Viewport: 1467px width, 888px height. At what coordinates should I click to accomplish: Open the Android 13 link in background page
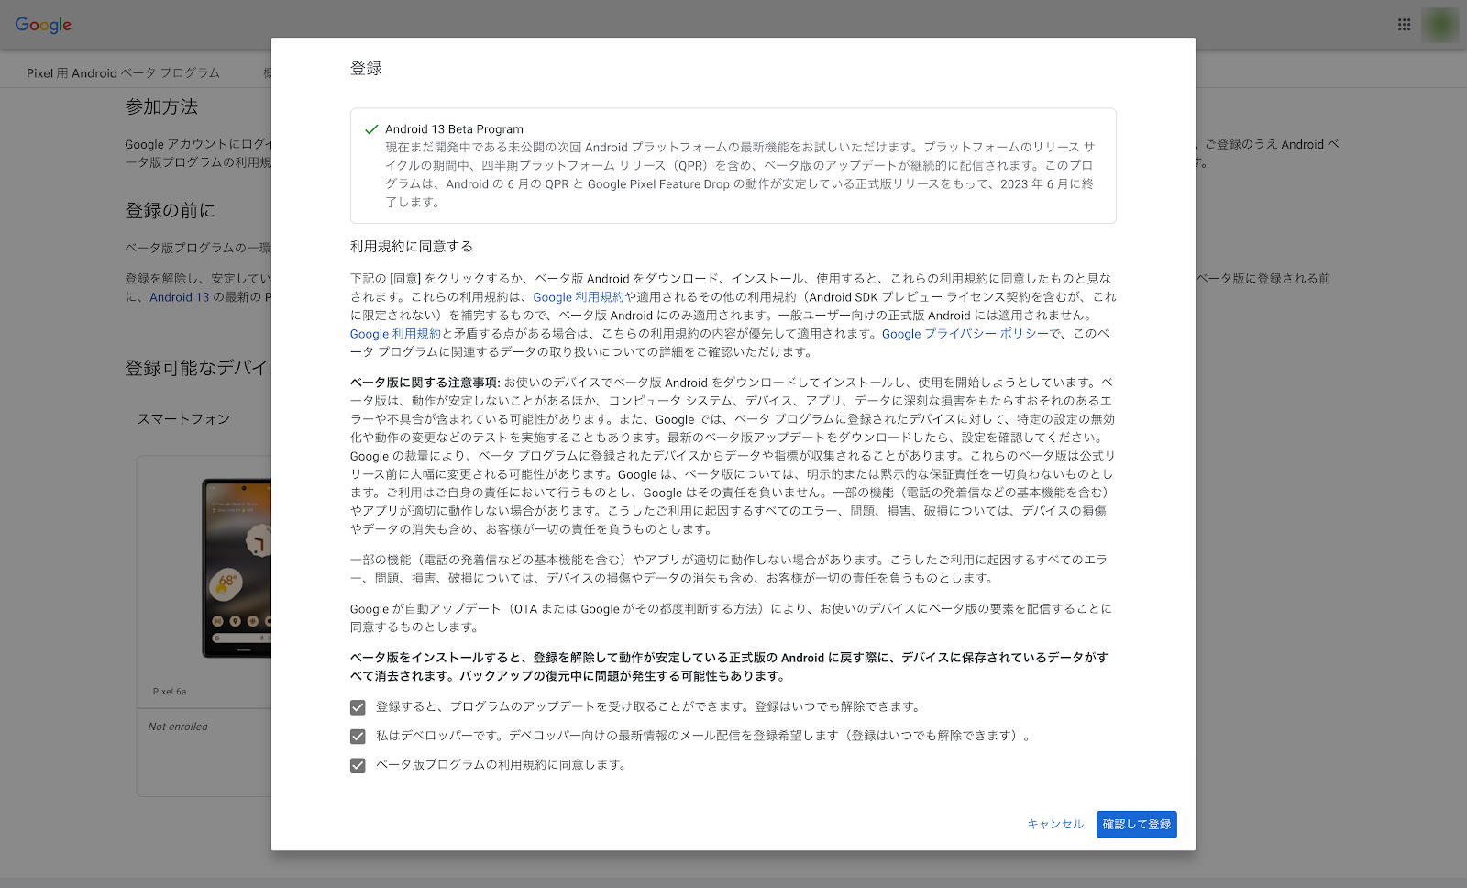point(180,297)
